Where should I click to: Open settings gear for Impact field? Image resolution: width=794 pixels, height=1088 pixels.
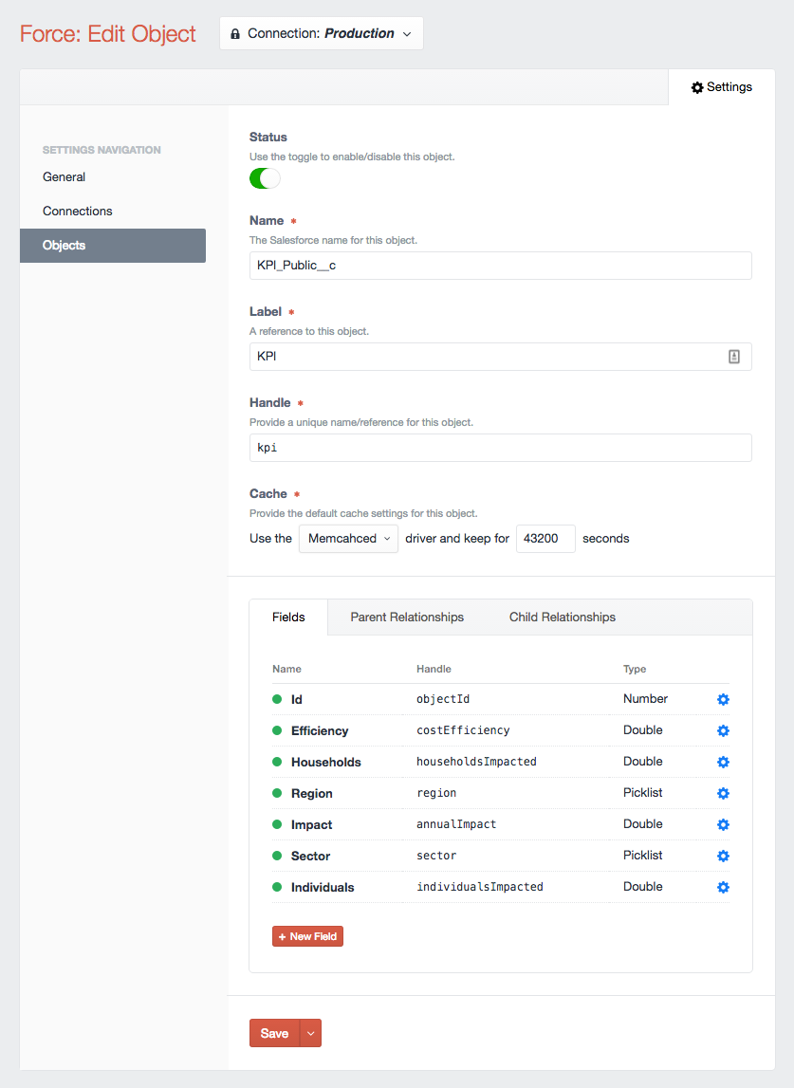(723, 824)
